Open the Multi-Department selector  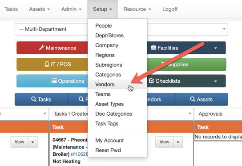121,29
